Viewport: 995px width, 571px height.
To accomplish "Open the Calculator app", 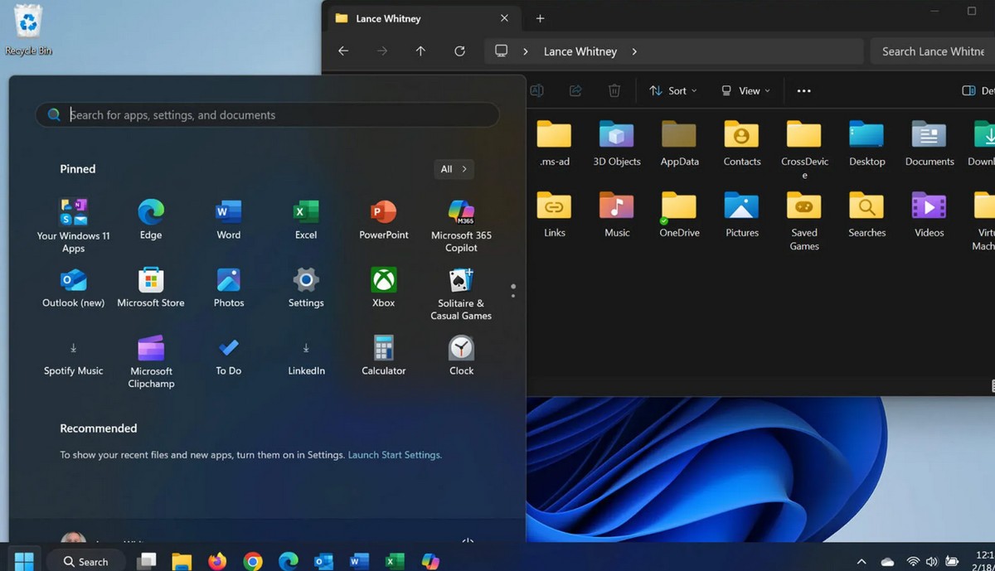I will [x=383, y=356].
